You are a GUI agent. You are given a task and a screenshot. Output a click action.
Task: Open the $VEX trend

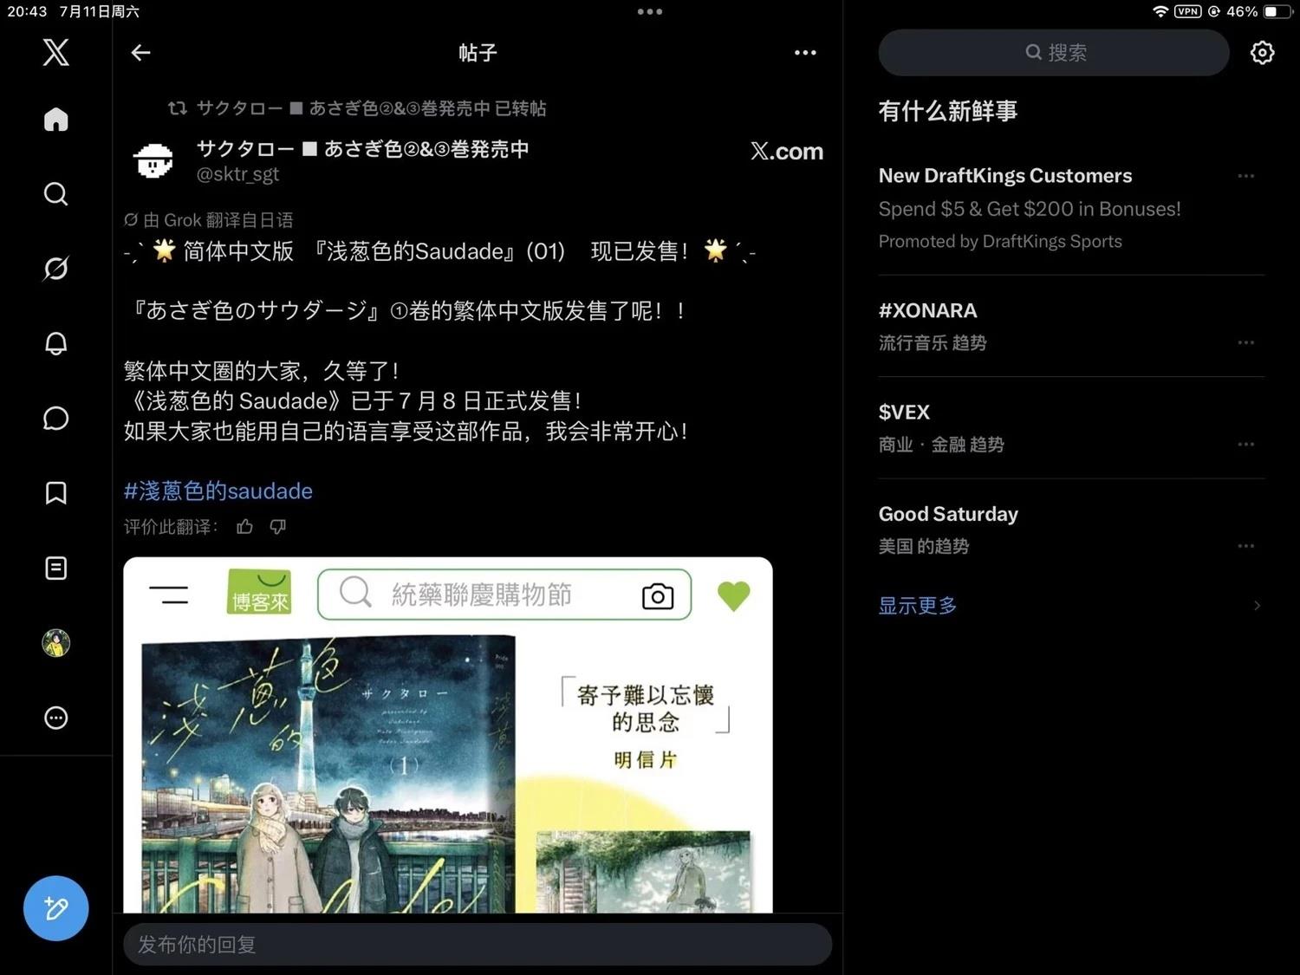click(x=1071, y=427)
